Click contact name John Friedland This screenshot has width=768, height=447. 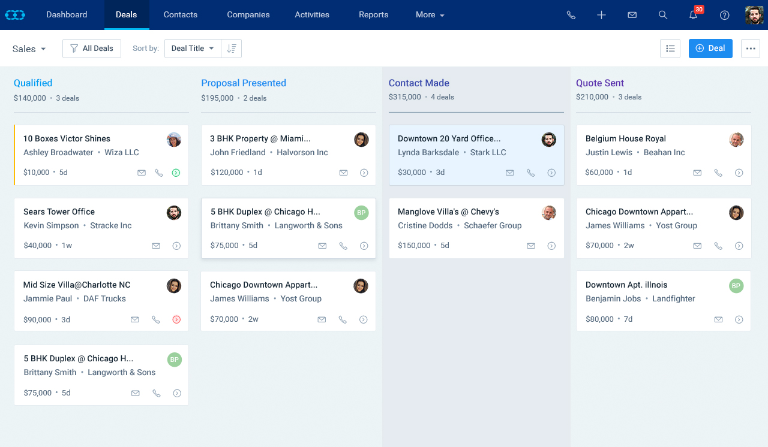[238, 153]
